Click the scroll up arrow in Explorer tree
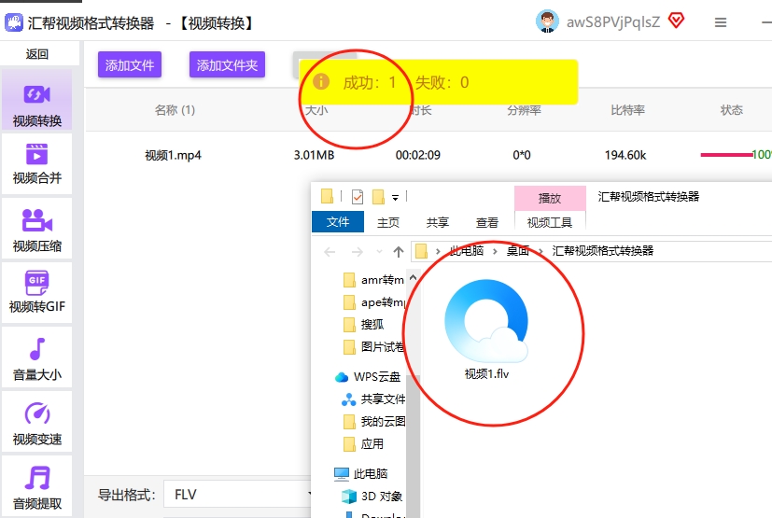 (x=414, y=278)
